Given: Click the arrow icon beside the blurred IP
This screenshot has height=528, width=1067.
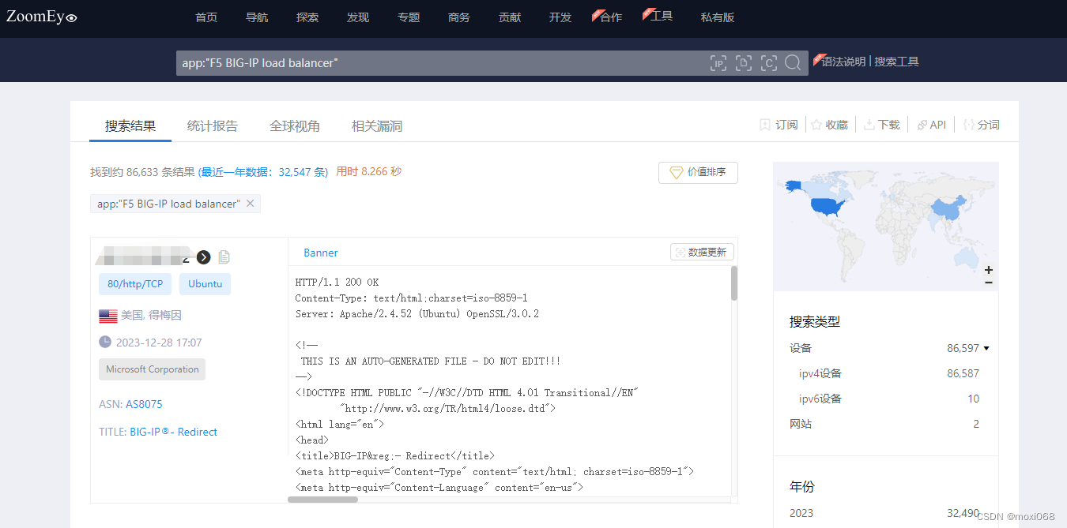Looking at the screenshot, I should click(204, 257).
